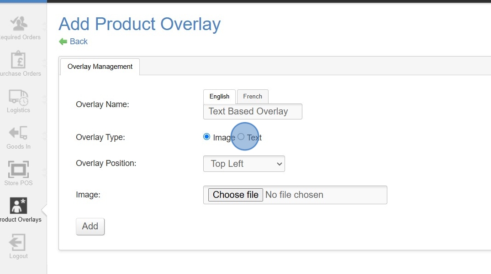Screen dimensions: 491x274
Task: Click the 'No file chosen' text area
Action: click(x=294, y=195)
